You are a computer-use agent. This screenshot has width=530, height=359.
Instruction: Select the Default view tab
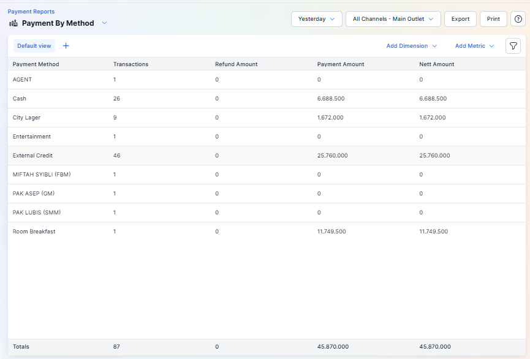coord(34,46)
